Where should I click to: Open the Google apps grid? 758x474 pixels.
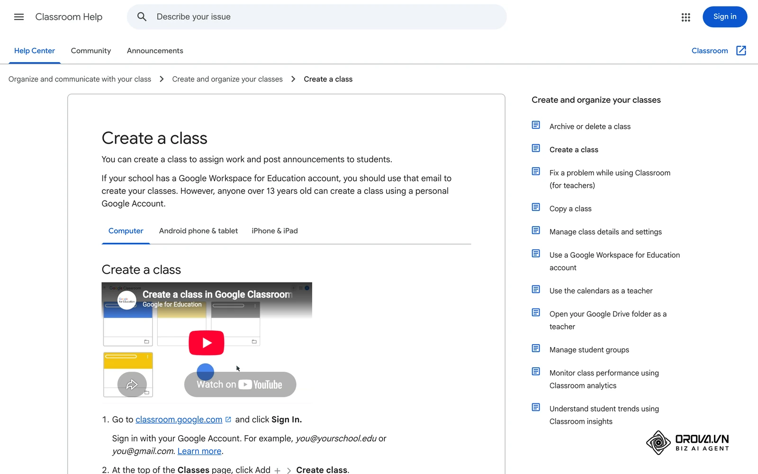pyautogui.click(x=686, y=17)
